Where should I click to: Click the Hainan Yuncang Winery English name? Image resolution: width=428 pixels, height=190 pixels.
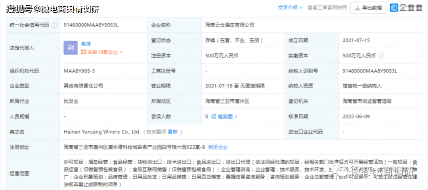pyautogui.click(x=102, y=132)
